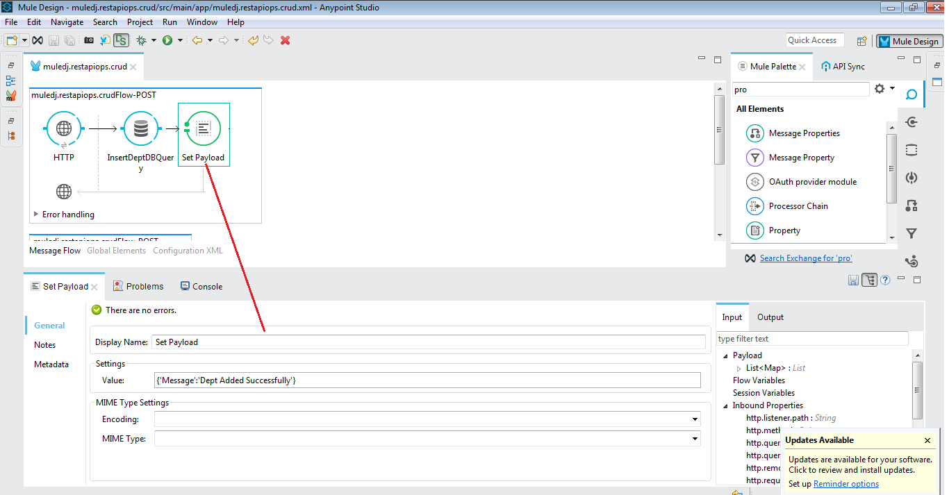This screenshot has height=495, width=949.
Task: Select the palette filters funnel icon
Action: pos(911,233)
